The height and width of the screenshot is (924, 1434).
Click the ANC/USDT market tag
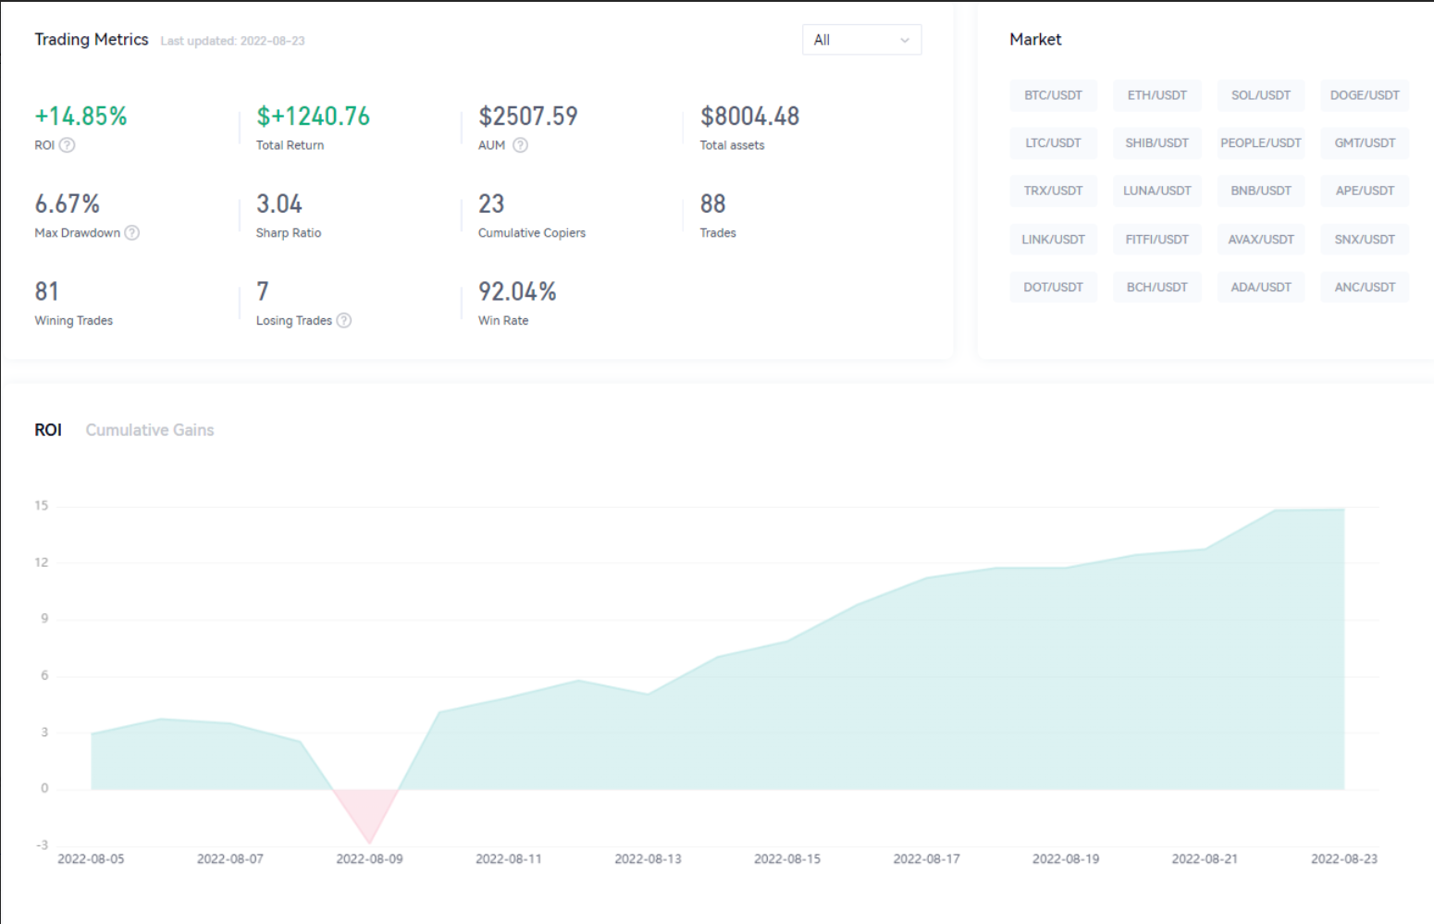[x=1365, y=288]
